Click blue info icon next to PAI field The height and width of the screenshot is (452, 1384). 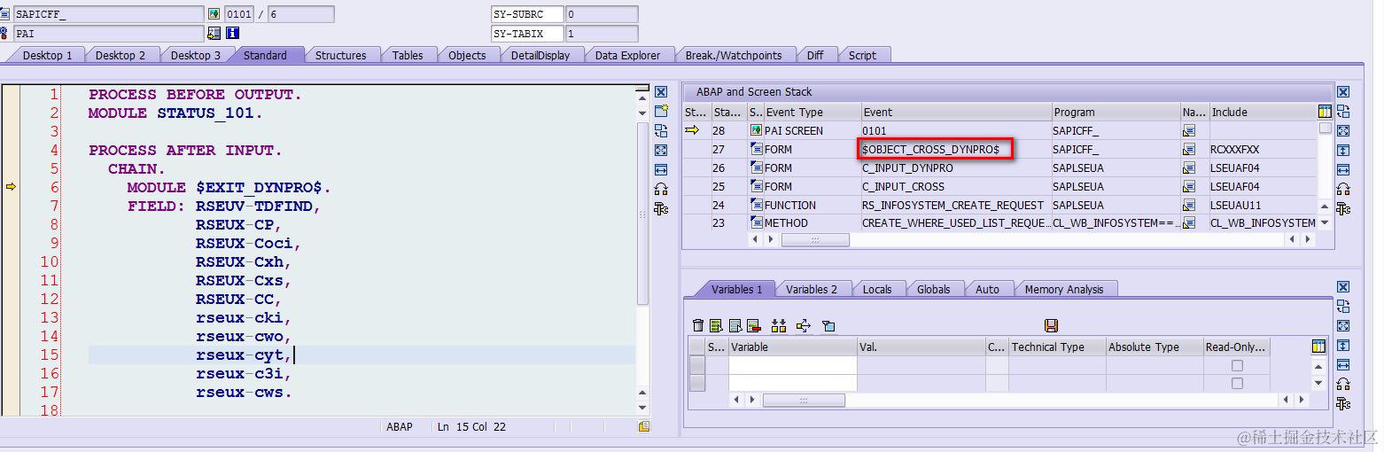coord(233,33)
